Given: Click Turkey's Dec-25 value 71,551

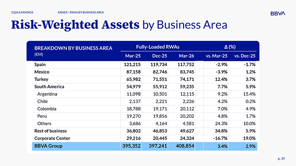Looking at the screenshot, I should (x=160, y=79).
